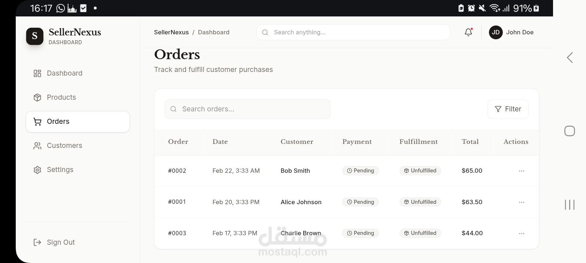This screenshot has width=586, height=263.
Task: Click date Feb 17, 3:33 PM
Action: (x=235, y=233)
